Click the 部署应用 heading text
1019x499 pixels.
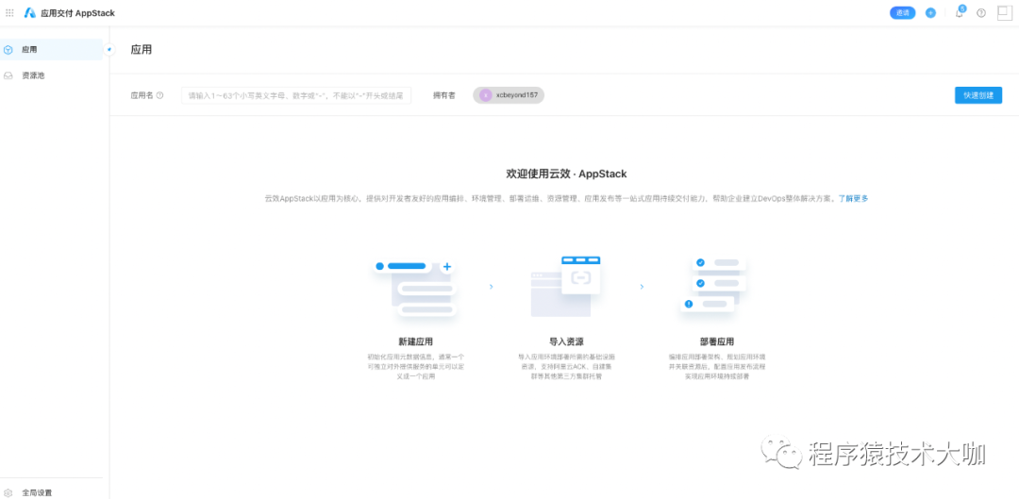(717, 341)
